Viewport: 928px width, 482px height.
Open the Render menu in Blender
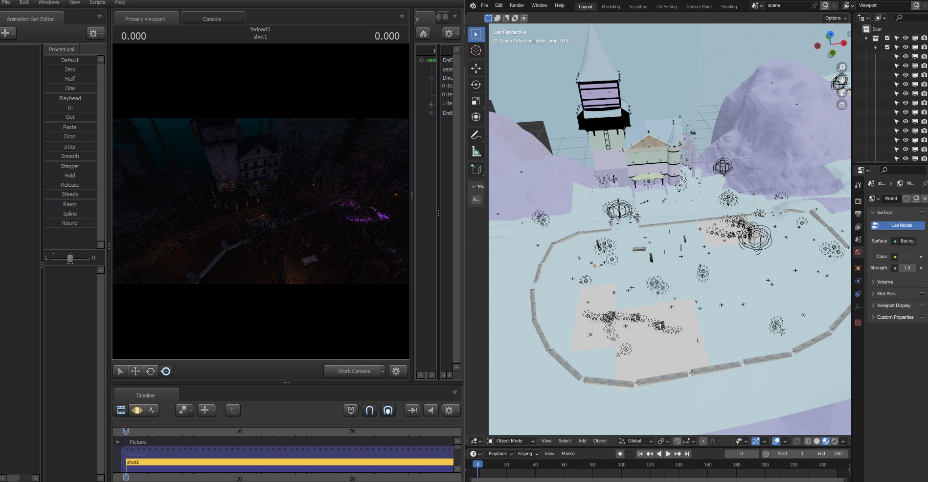[x=517, y=5]
